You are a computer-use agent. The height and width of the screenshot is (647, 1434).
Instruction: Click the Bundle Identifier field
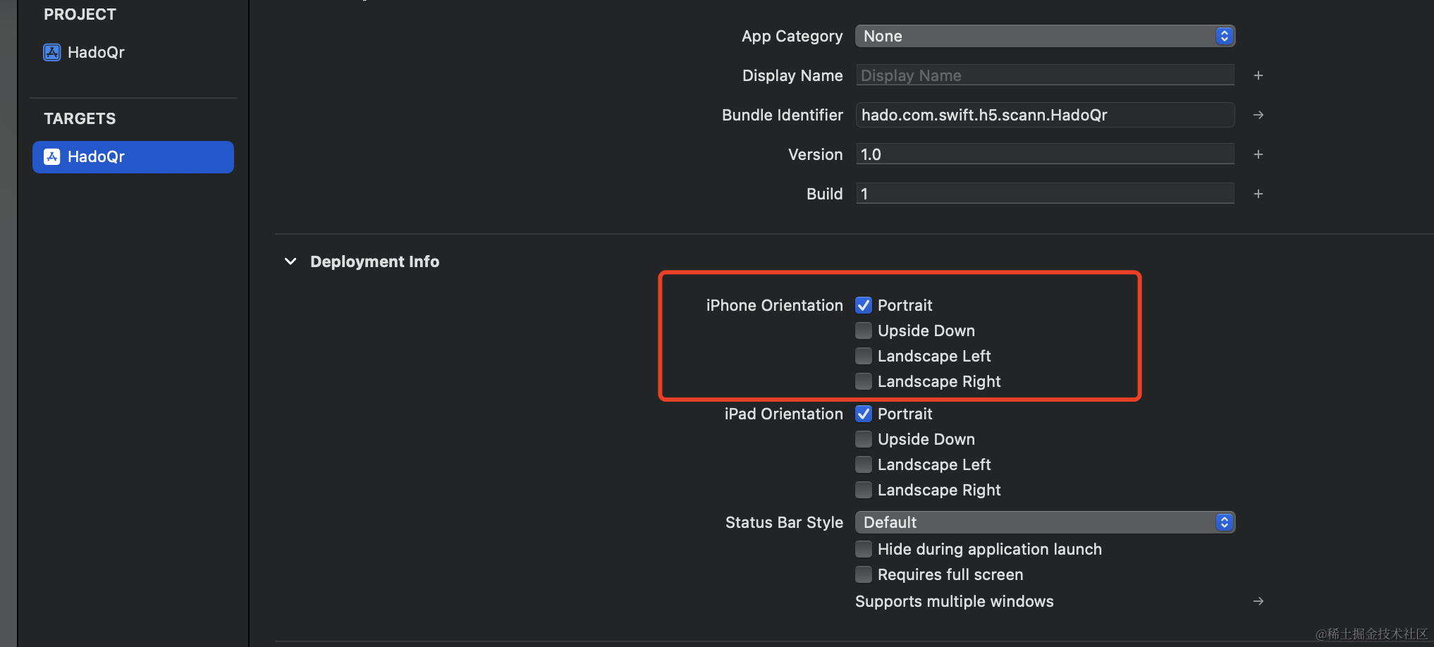point(1045,115)
